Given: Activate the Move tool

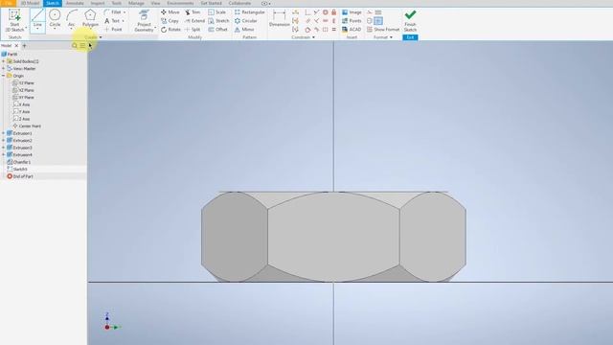Looking at the screenshot, I should point(170,12).
